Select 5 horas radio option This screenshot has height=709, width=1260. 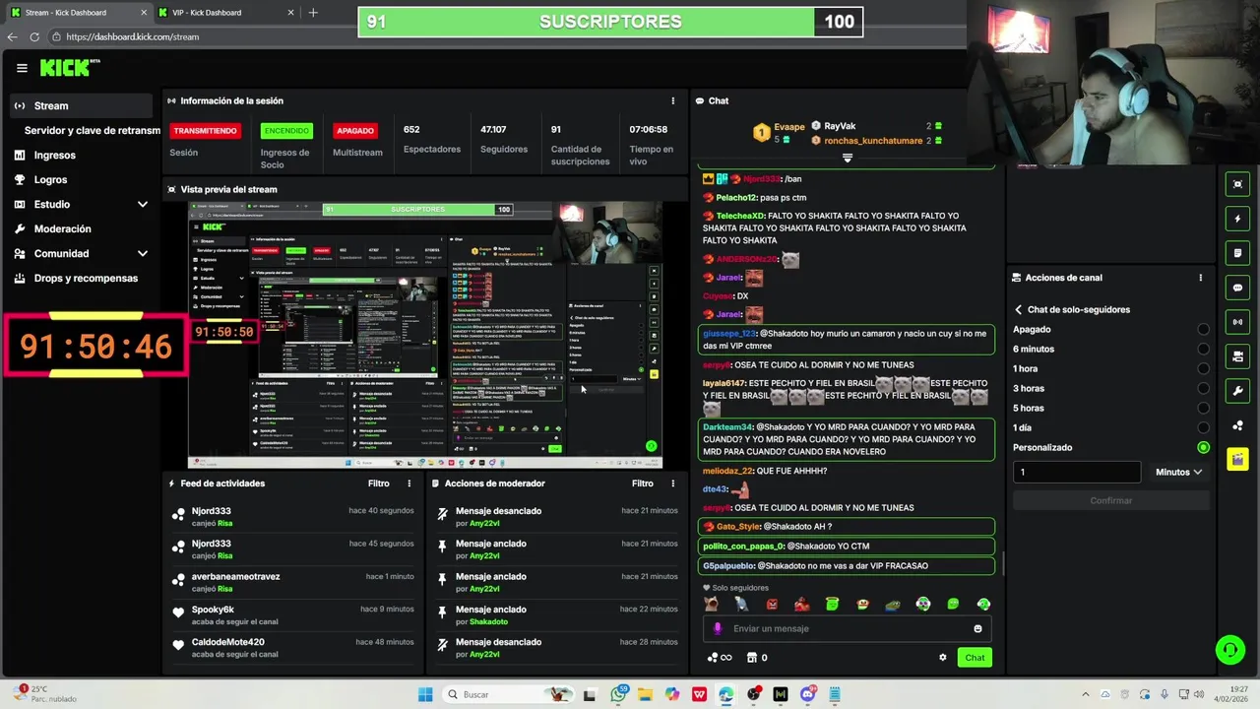pos(1203,408)
